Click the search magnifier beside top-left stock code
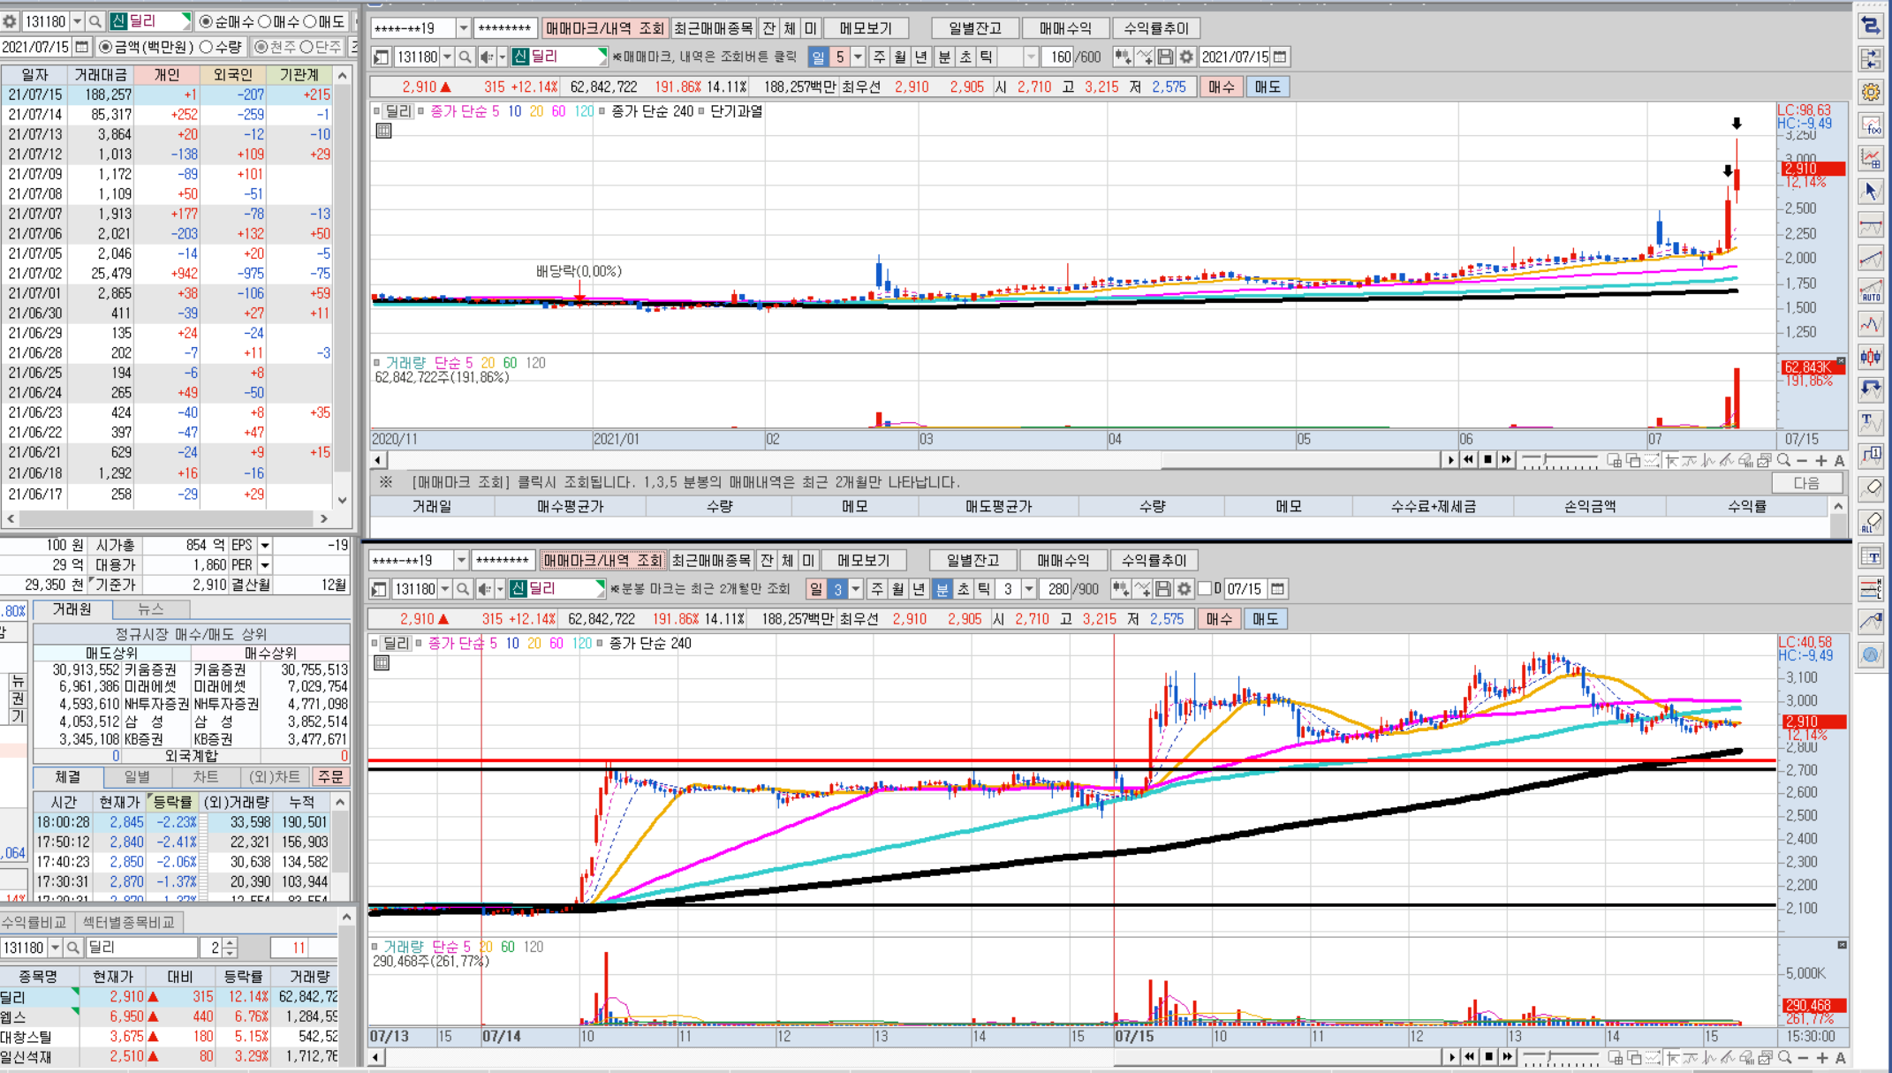This screenshot has width=1892, height=1073. (95, 21)
